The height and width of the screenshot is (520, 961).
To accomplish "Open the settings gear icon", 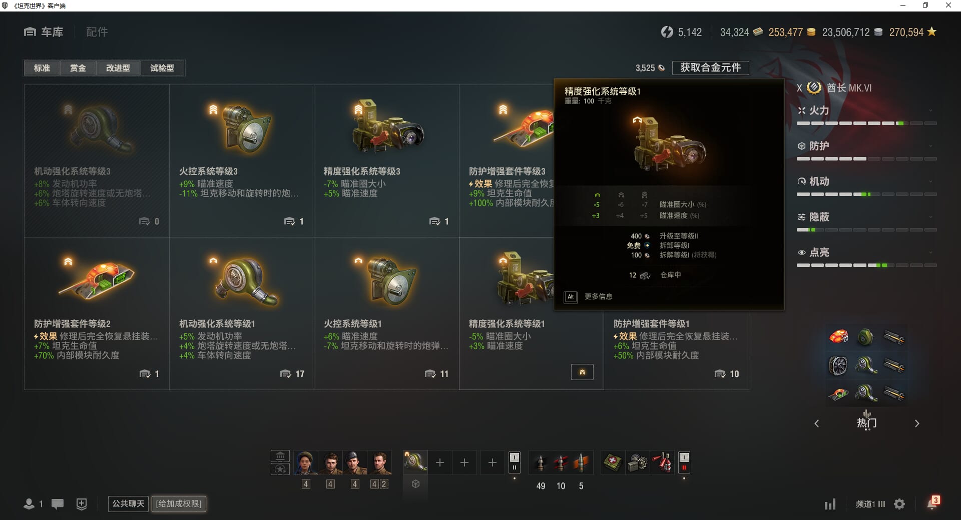I will point(899,504).
